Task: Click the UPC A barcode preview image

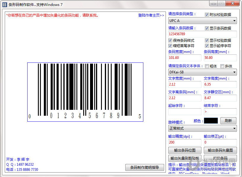Action: pos(85,92)
